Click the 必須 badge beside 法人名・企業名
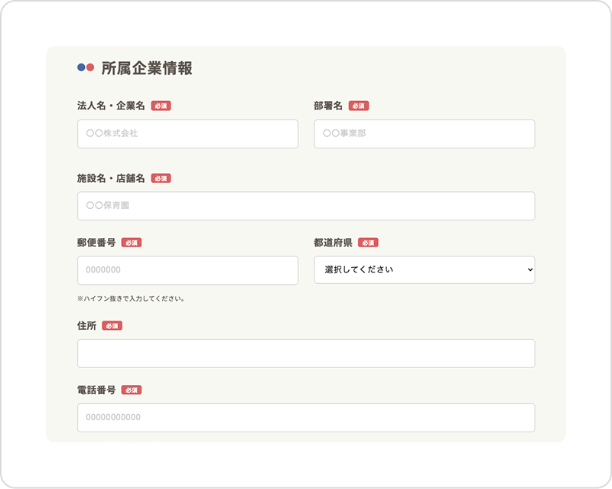This screenshot has width=612, height=489. pos(161,106)
